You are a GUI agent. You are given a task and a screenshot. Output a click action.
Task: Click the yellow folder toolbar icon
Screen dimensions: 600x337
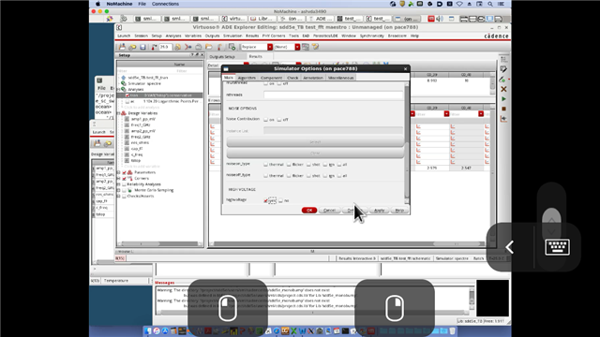[208, 47]
